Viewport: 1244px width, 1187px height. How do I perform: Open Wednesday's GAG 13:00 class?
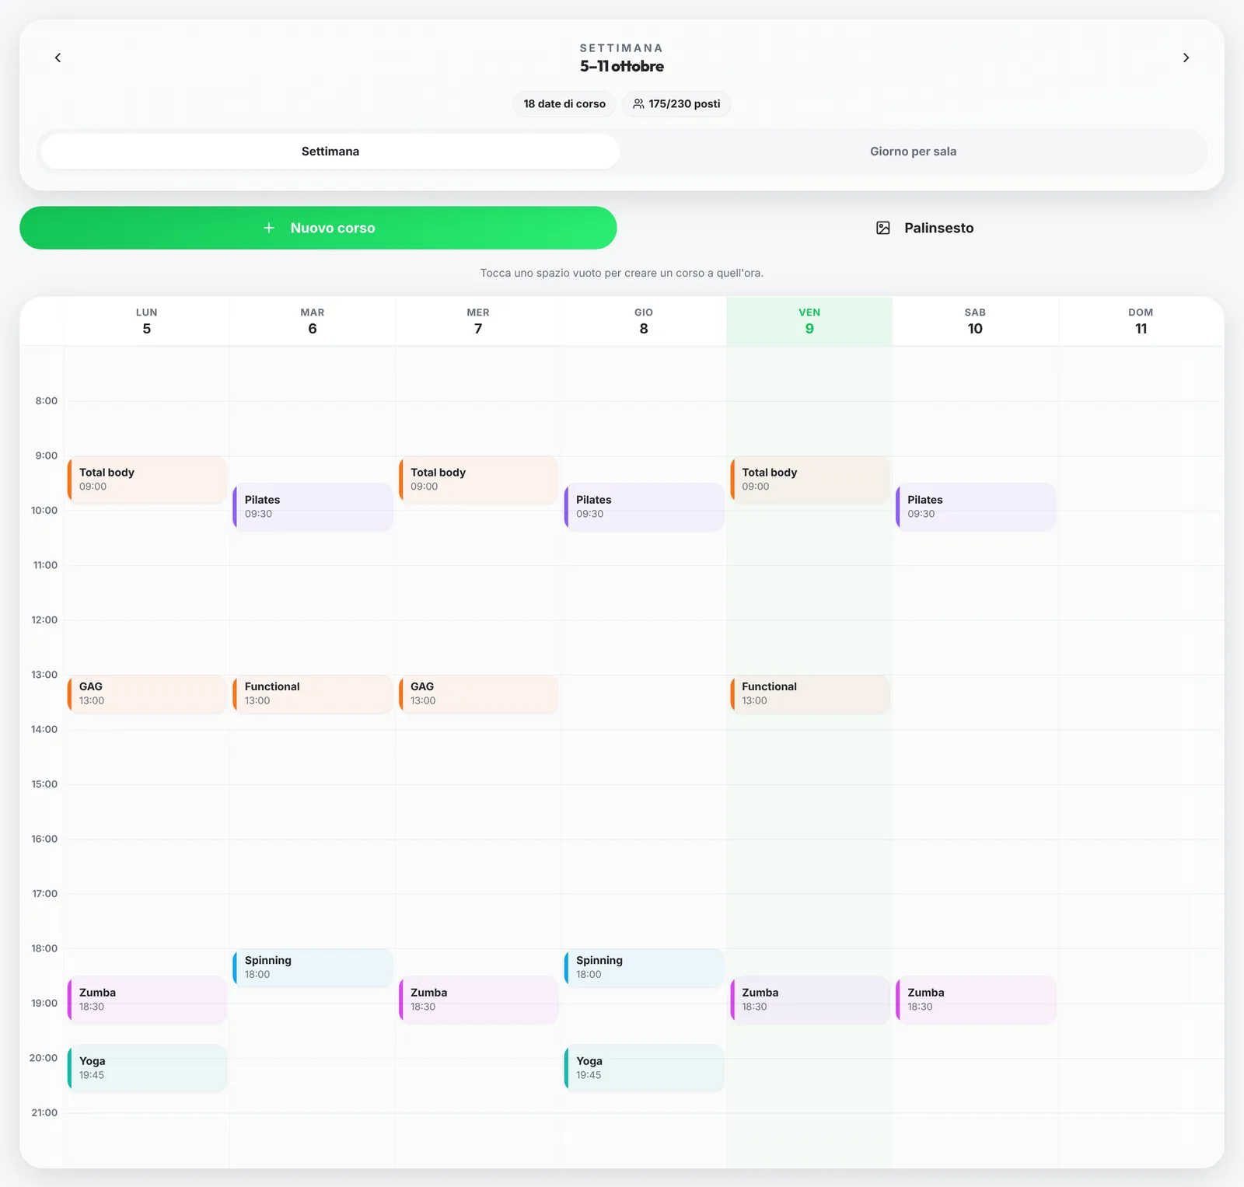coord(478,694)
